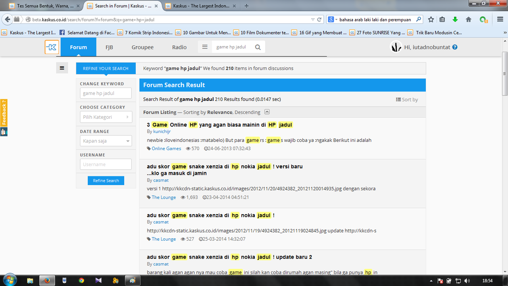Screen dimensions: 508x286
Task: Open thread 3 Game Online HP yang agan
Action: 220,125
